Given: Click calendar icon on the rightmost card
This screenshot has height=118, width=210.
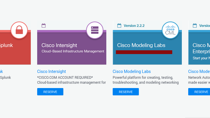Looking at the screenshot, I should click(195, 26).
